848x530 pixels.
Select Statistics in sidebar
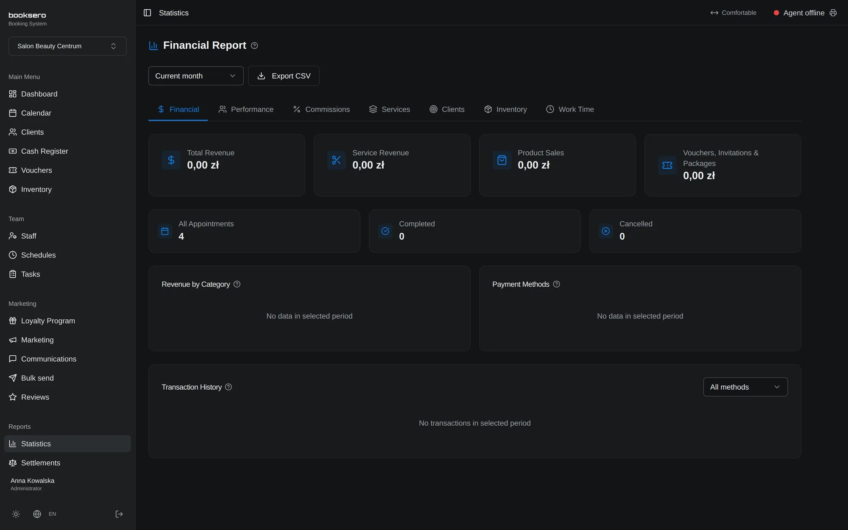(67, 444)
